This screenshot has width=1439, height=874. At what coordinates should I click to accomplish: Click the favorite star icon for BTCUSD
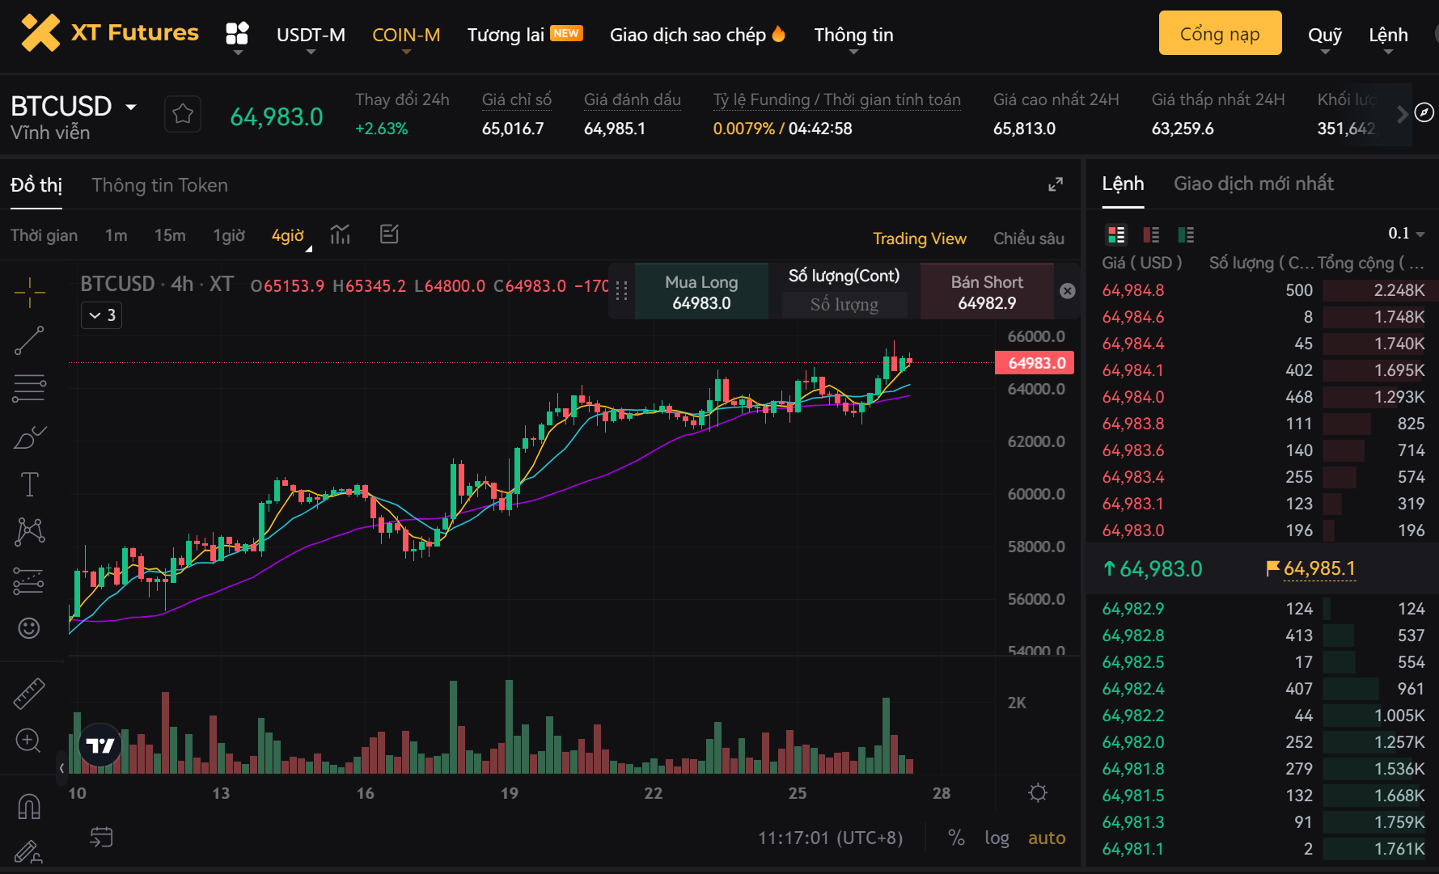[x=183, y=114]
